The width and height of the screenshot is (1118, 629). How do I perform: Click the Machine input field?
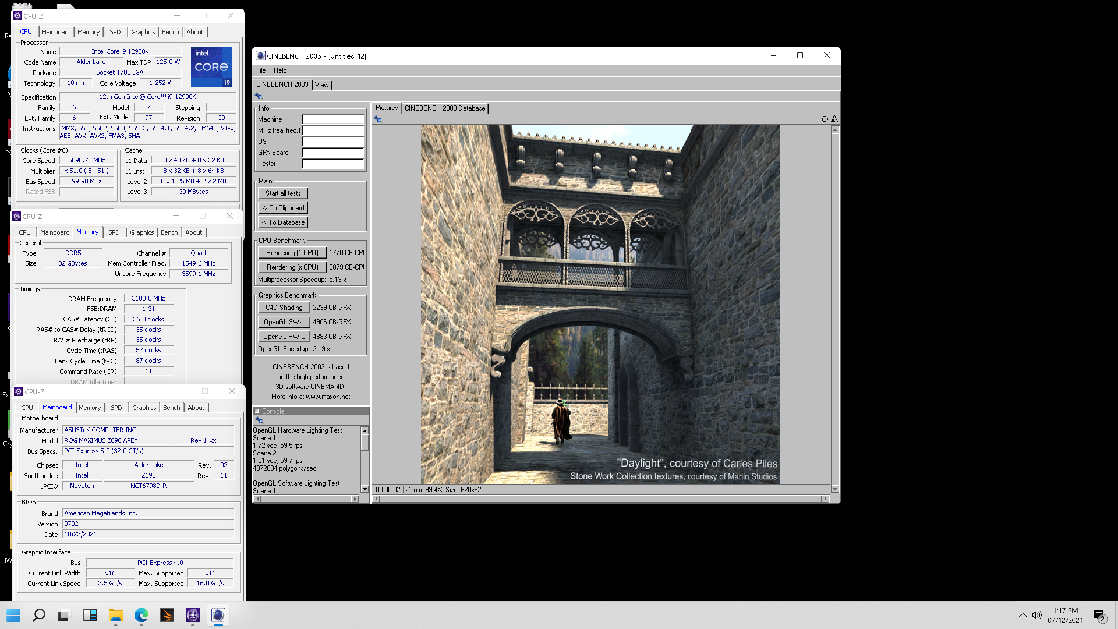(x=332, y=119)
